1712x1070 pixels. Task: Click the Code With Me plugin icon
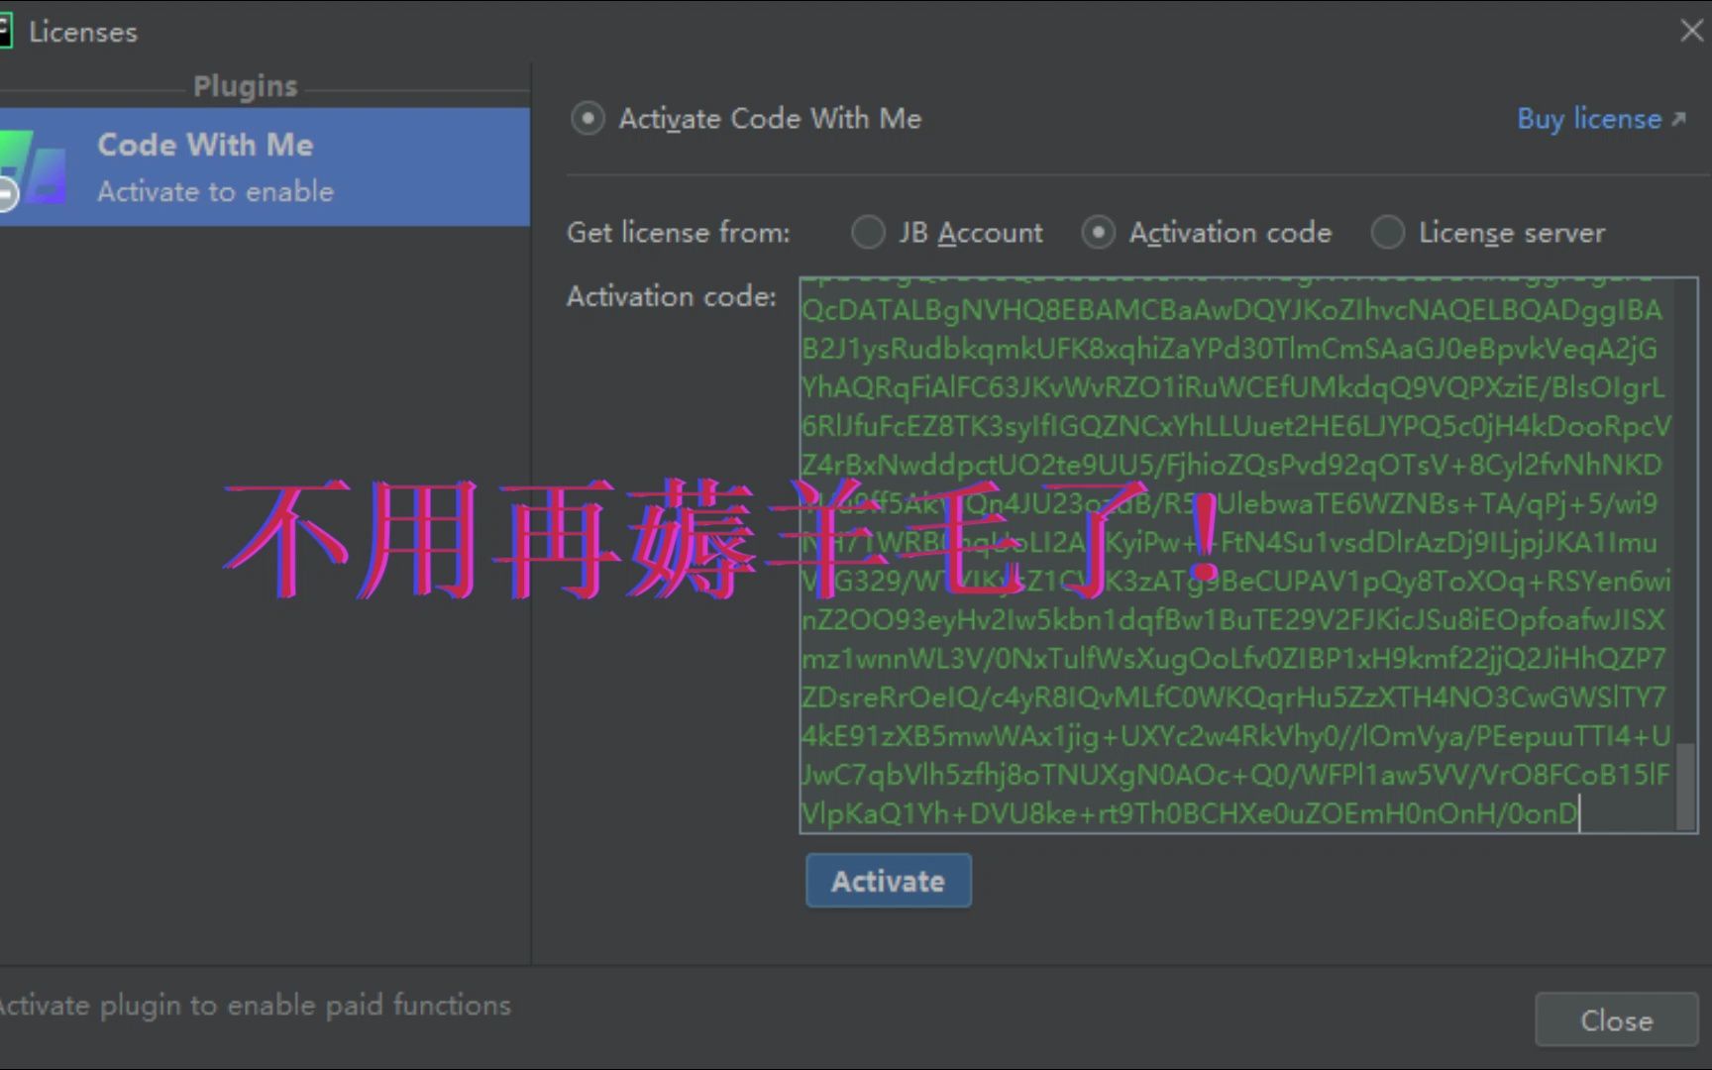pyautogui.click(x=34, y=168)
